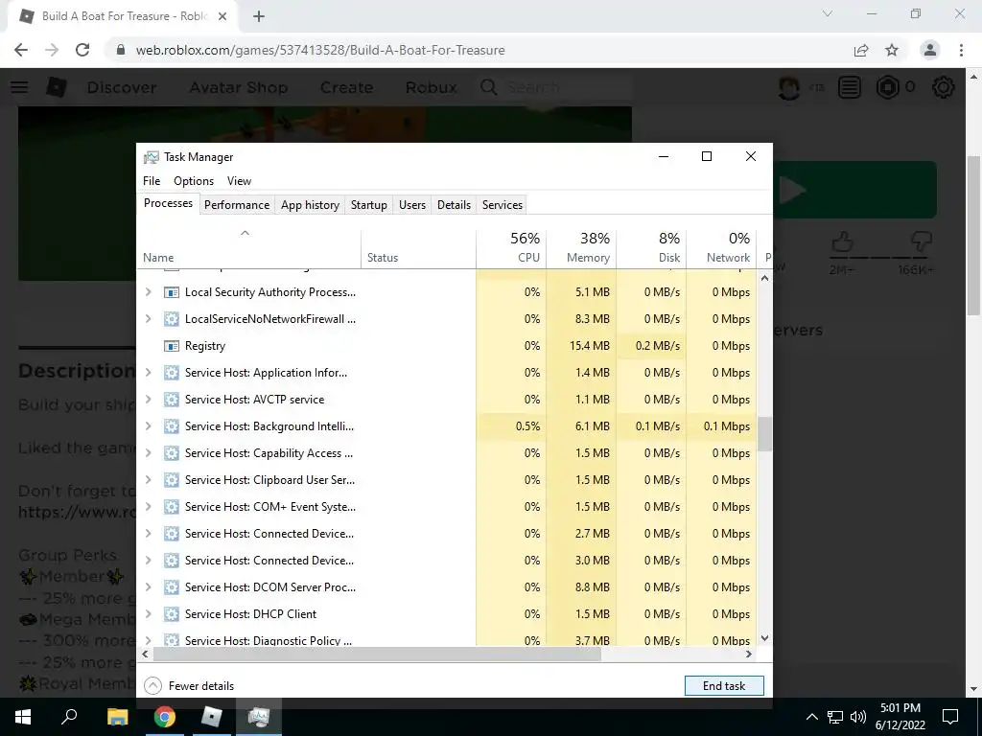Click Service Host: COM+ Event gear icon
Viewport: 982px width, 736px height.
pyautogui.click(x=172, y=507)
